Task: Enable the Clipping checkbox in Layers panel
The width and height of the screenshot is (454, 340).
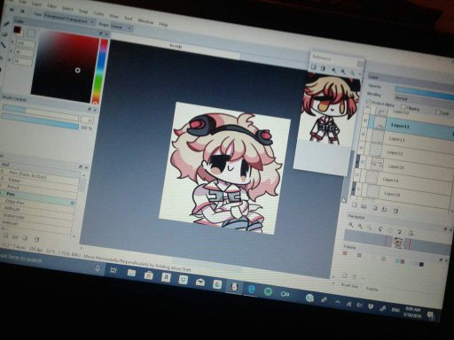Action: tap(403, 106)
